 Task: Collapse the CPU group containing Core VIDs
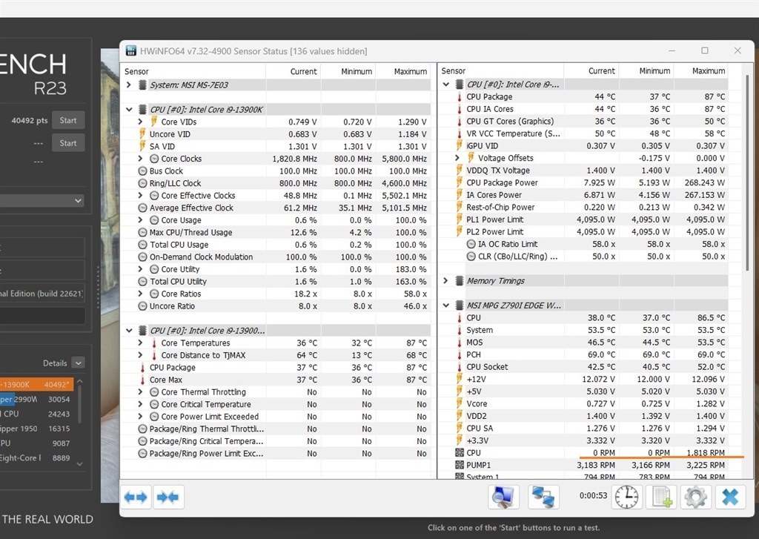coord(129,110)
